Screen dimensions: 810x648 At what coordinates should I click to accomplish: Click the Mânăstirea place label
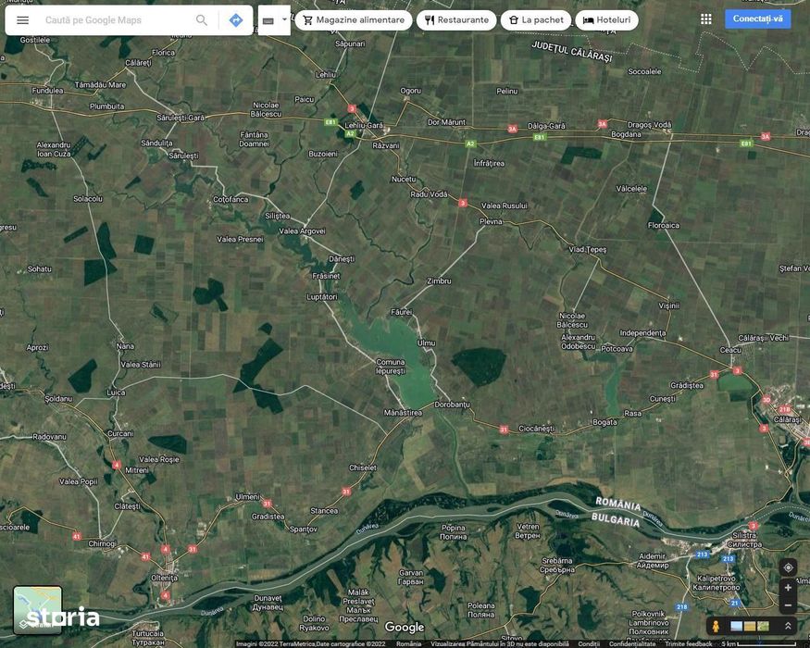pyautogui.click(x=403, y=412)
